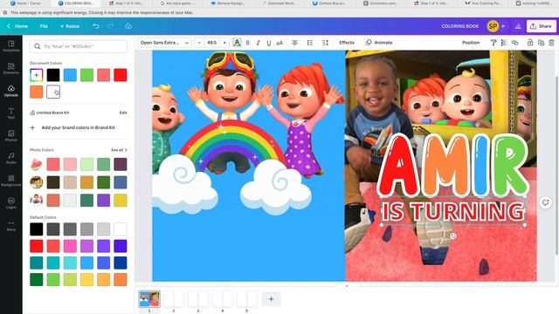559x314 pixels.
Task: Toggle italic text formatting
Action: (259, 43)
